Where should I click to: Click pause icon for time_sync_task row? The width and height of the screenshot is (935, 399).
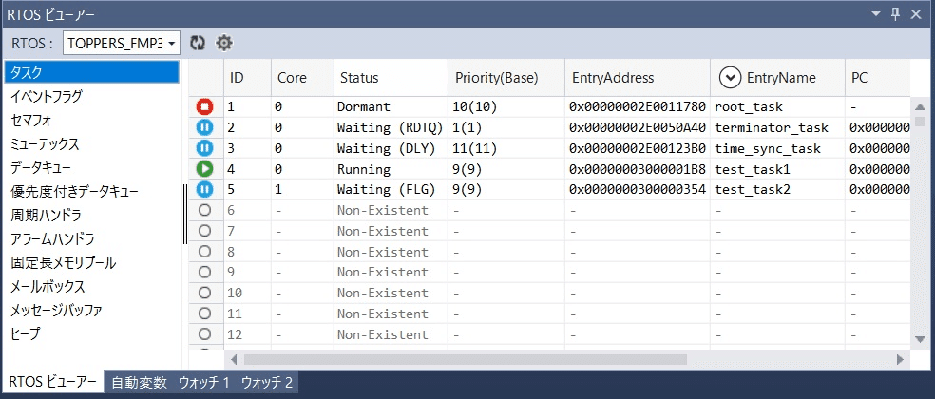click(x=205, y=148)
